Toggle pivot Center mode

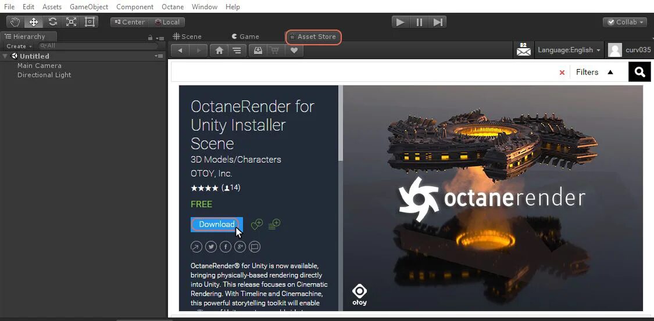coord(129,22)
